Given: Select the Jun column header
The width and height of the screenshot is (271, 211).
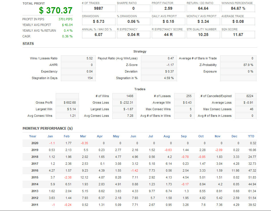Looking at the screenshot, I should click(x=133, y=136).
